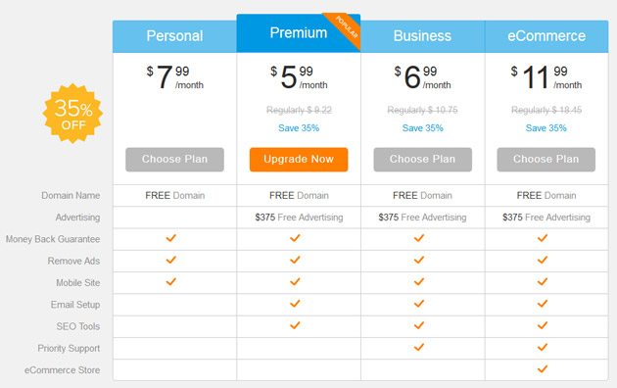The image size is (617, 388).
Task: Choose Plan under the eCommerce column
Action: coord(546,160)
